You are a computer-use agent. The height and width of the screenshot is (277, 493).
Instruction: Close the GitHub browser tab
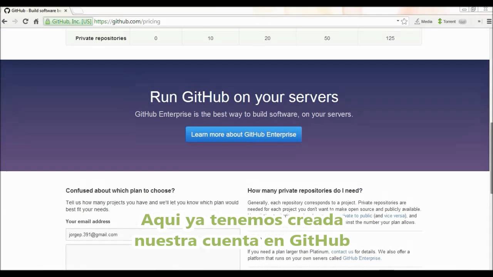point(65,11)
